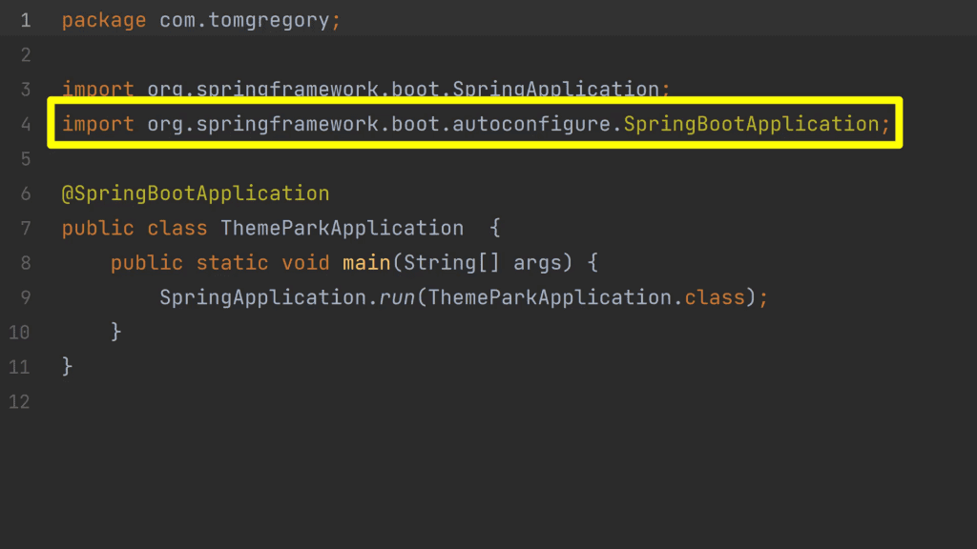The width and height of the screenshot is (977, 549).
Task: Click the "import" keyword on line 4
Action: tap(98, 124)
